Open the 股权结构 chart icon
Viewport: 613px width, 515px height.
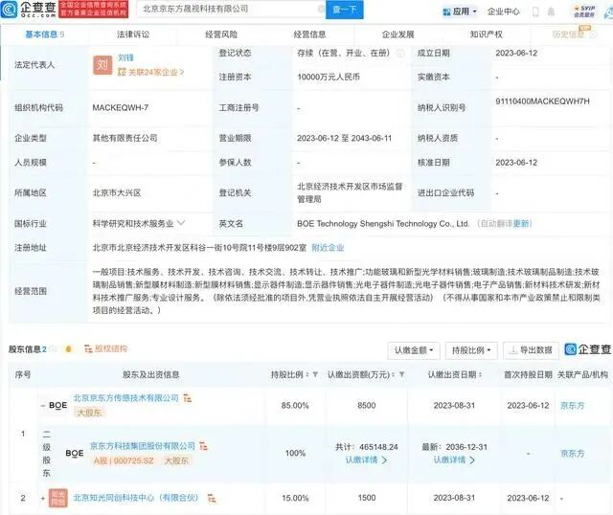point(88,348)
